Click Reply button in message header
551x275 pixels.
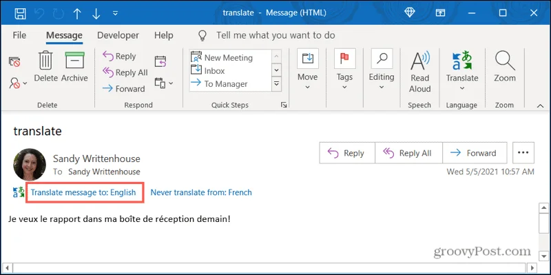pyautogui.click(x=347, y=153)
